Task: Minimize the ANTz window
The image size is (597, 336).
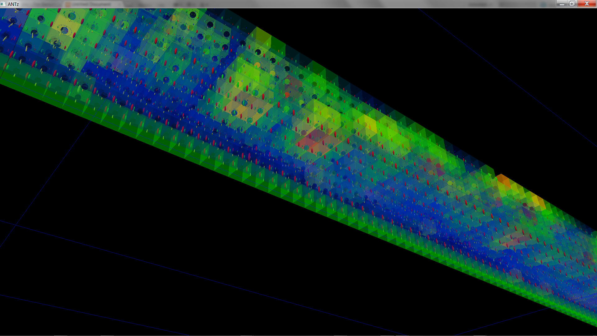Action: (x=562, y=4)
